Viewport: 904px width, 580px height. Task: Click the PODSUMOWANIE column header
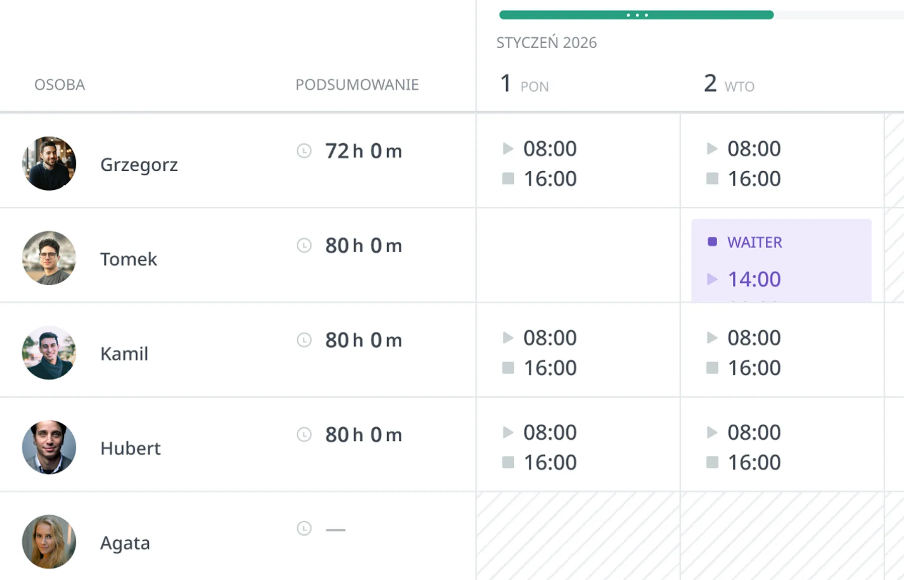coord(357,85)
